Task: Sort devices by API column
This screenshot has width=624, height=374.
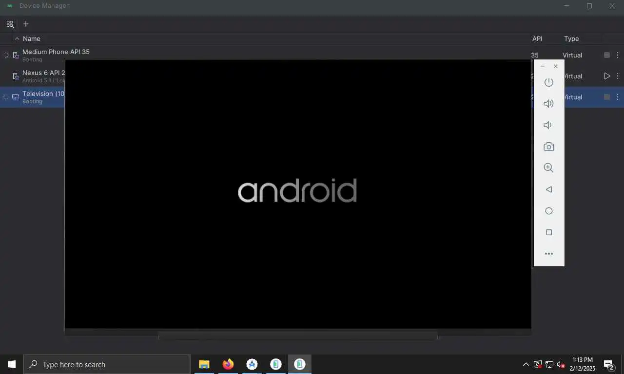Action: 537,38
